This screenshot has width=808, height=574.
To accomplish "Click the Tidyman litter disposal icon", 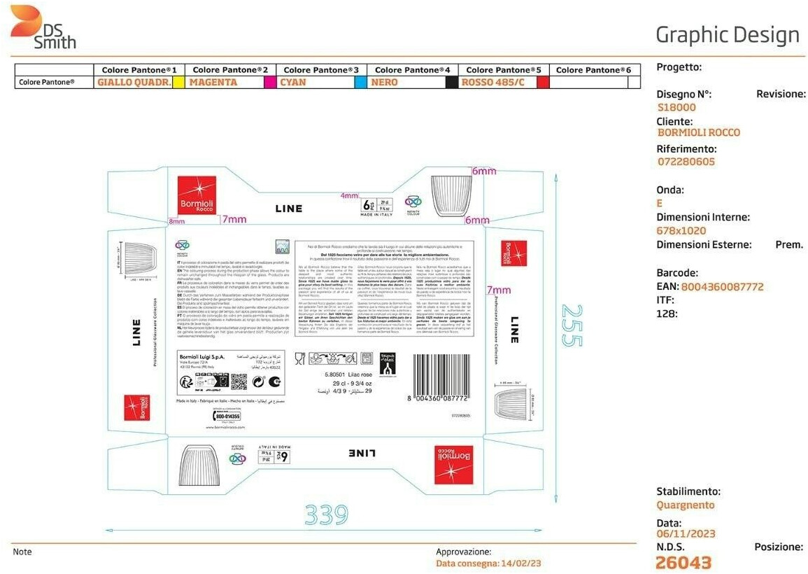I will pyautogui.click(x=187, y=381).
